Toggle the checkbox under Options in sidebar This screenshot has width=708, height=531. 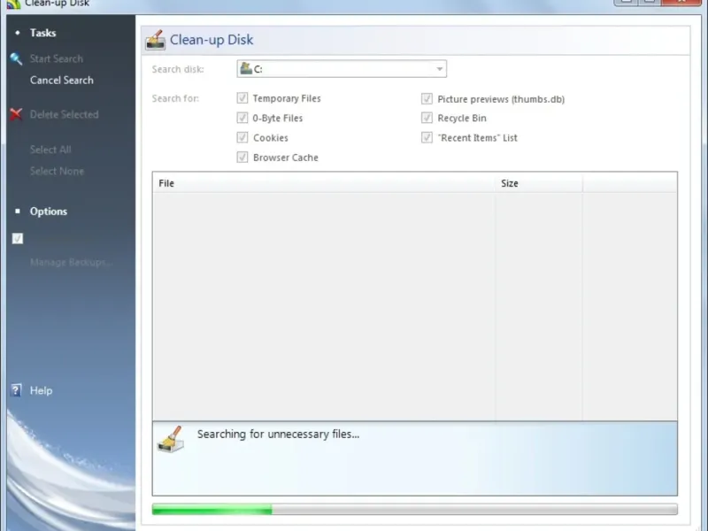coord(18,238)
